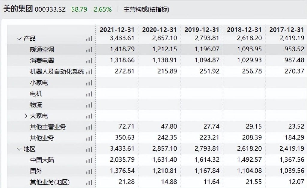Screen dimensions: 307x188
Task: Open bar chart icon for 暖通空调 row
Action: pos(89,50)
